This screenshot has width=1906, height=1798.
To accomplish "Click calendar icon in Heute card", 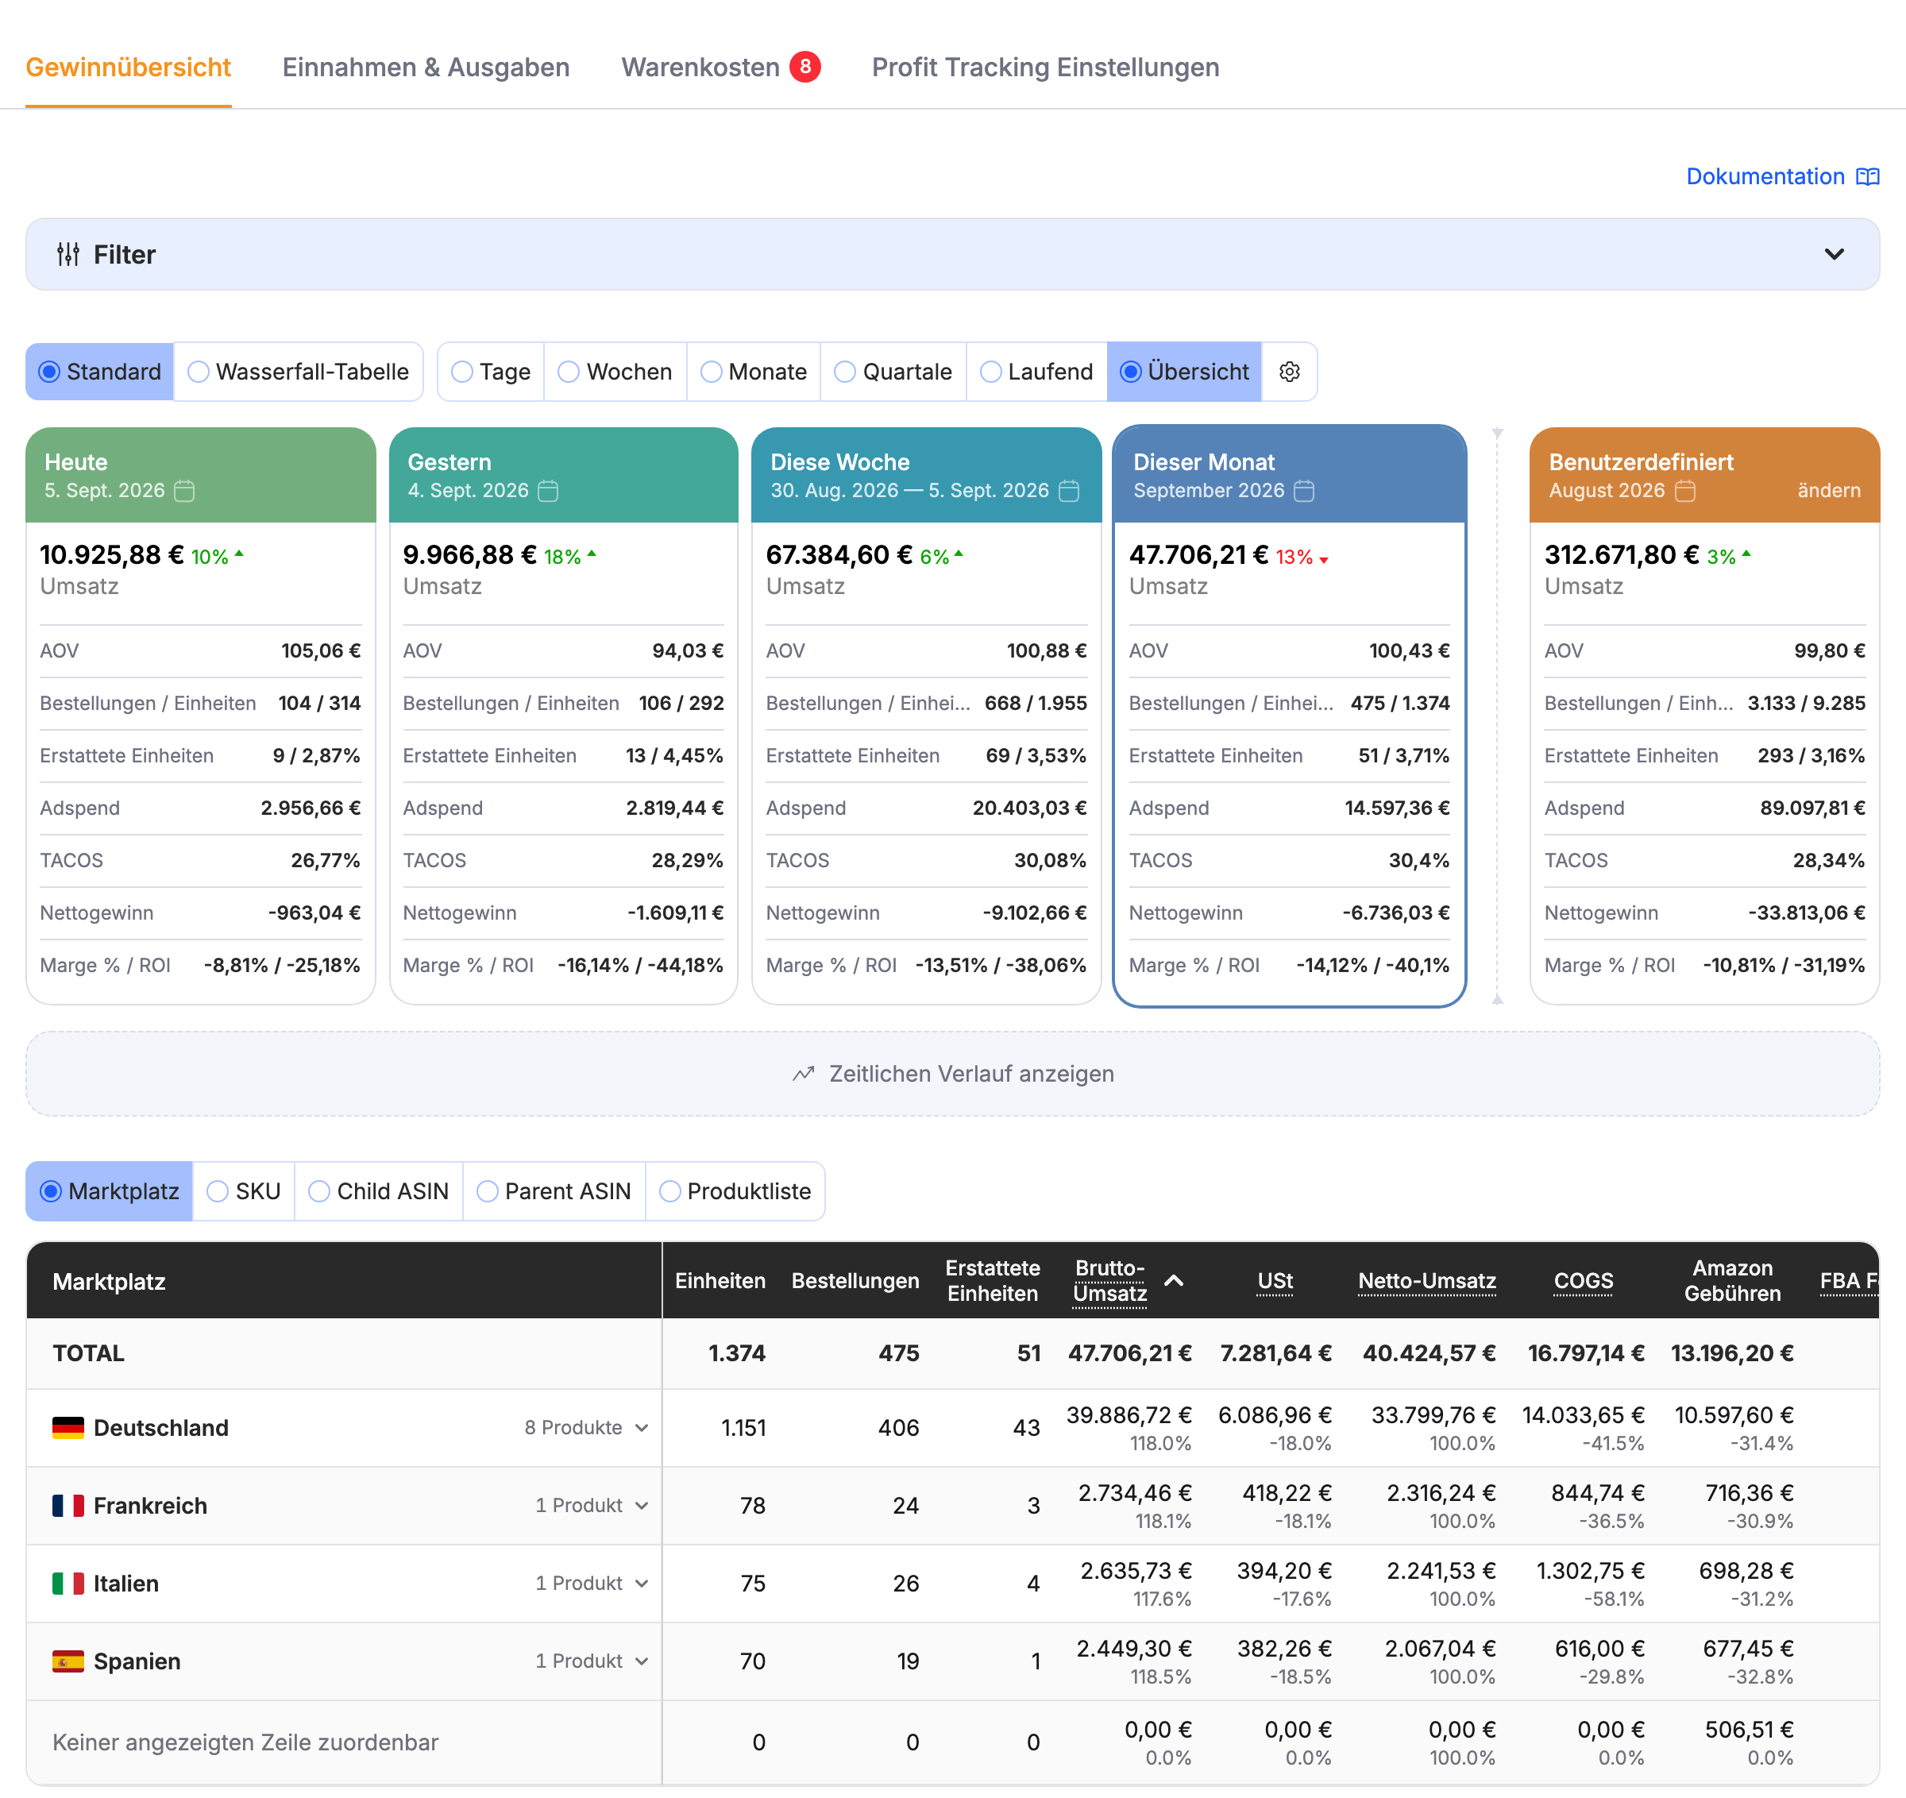I will (x=184, y=491).
